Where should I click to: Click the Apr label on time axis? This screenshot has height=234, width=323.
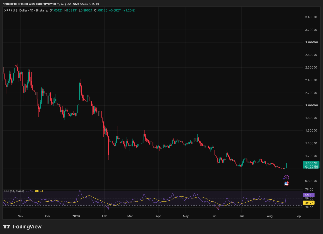pos(158,216)
